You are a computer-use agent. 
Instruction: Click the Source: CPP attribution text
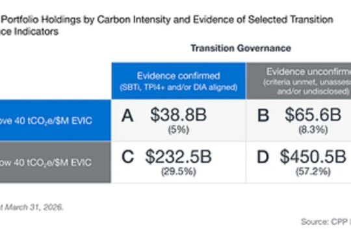click(x=326, y=222)
